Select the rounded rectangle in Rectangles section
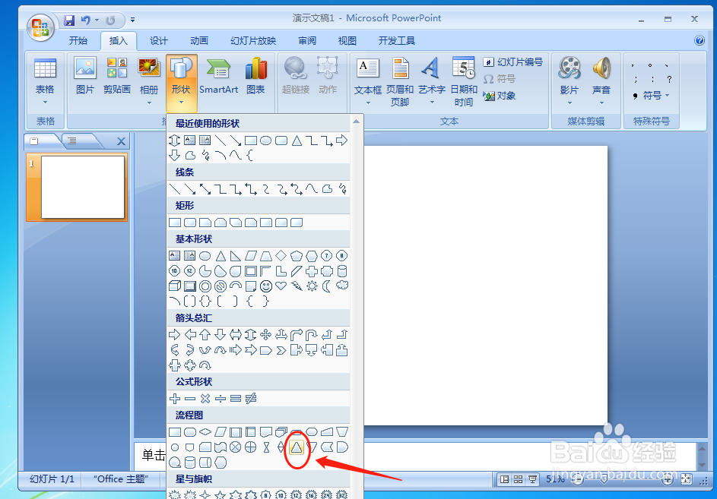717x499 pixels. [x=190, y=223]
